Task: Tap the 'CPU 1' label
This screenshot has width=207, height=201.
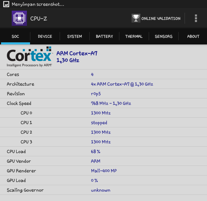Action: [x=26, y=123]
